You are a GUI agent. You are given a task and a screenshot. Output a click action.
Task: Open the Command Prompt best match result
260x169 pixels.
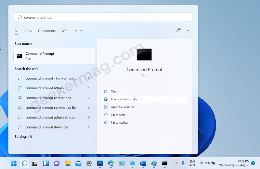[x=54, y=56]
